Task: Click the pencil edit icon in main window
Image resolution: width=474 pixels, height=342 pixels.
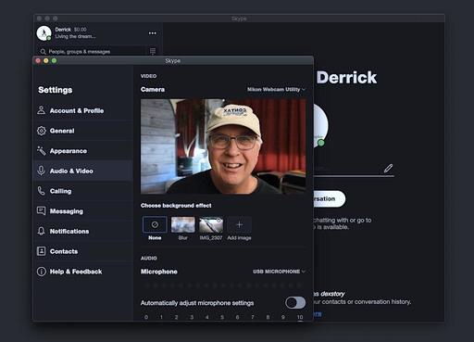Action: click(388, 168)
